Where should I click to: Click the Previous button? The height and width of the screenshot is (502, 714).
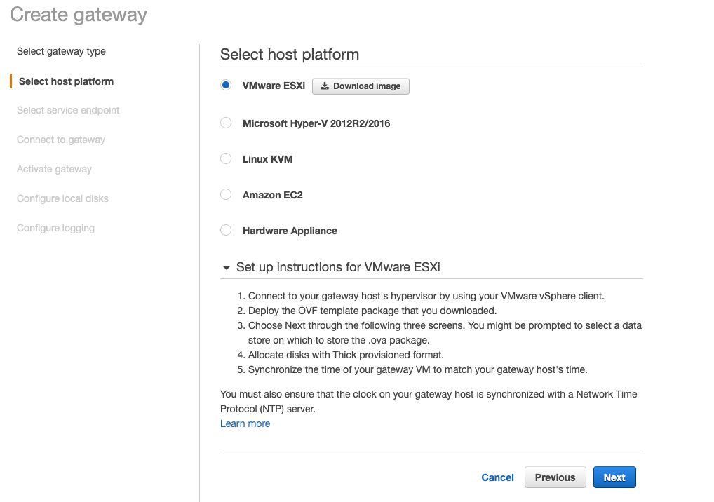click(555, 477)
